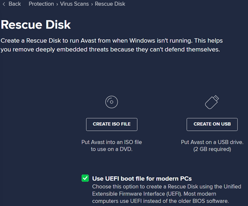Click the "Put Avast into an ISO file" description

112,142
